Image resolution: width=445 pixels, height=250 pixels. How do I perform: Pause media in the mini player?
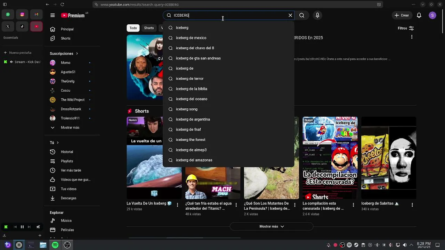pos(22,227)
